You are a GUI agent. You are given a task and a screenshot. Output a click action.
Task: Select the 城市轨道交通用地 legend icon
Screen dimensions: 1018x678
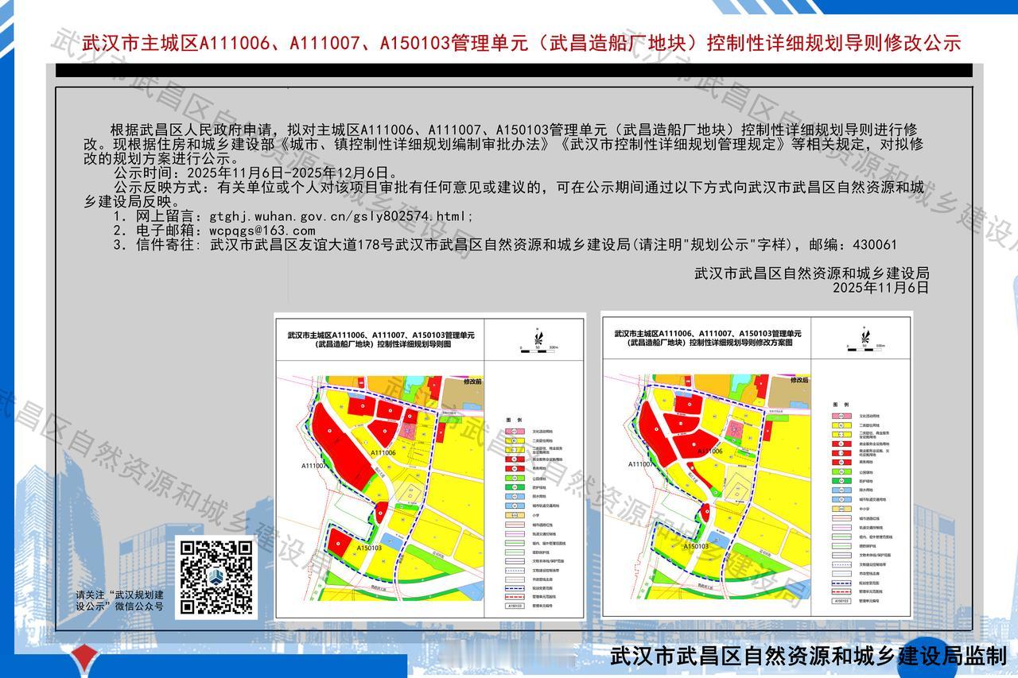pyautogui.click(x=514, y=505)
